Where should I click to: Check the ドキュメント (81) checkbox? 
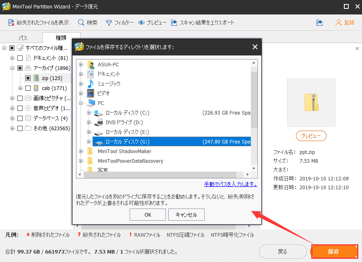(x=20, y=58)
